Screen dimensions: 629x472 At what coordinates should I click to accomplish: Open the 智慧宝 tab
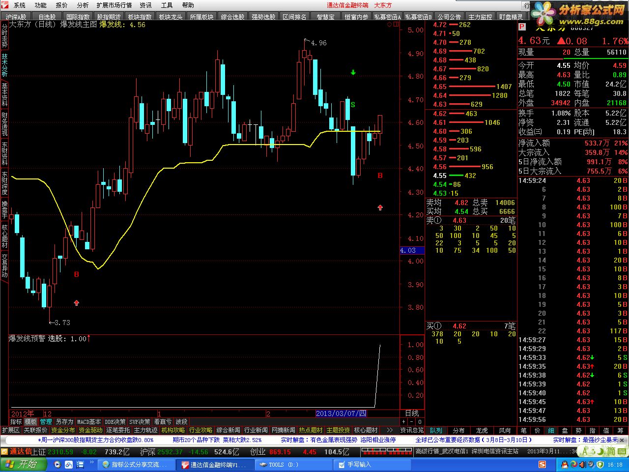tap(325, 17)
